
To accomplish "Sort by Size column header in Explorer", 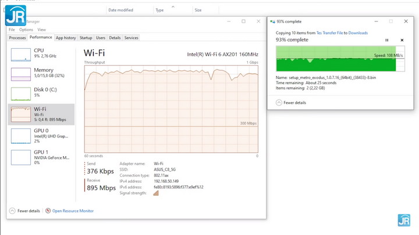I will tap(198, 10).
